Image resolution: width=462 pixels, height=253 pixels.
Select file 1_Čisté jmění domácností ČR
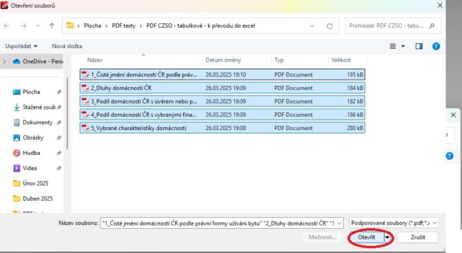222,75
